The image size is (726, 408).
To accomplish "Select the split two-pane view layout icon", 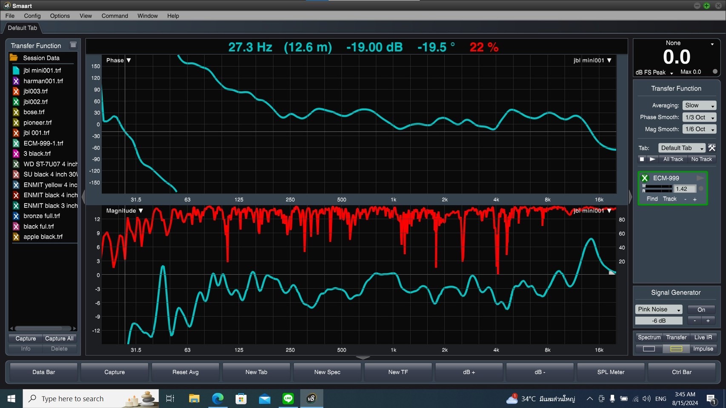I will (x=676, y=349).
